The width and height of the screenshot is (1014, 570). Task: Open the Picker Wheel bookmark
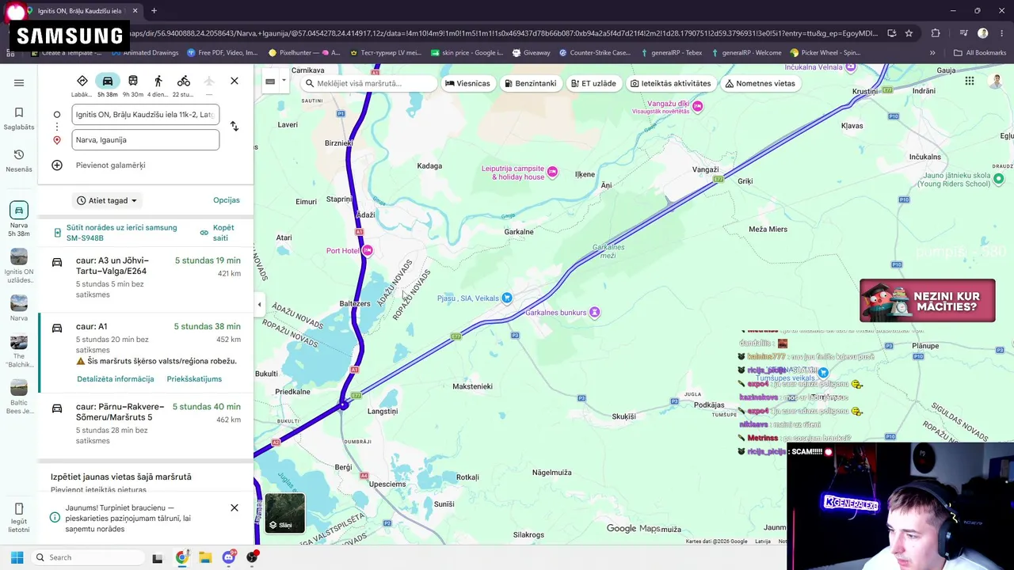click(825, 53)
